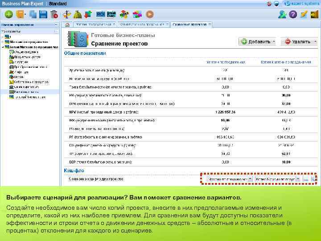Collapse the Копия Магазин по продаже чая node
321x241 pixels.
[3, 47]
